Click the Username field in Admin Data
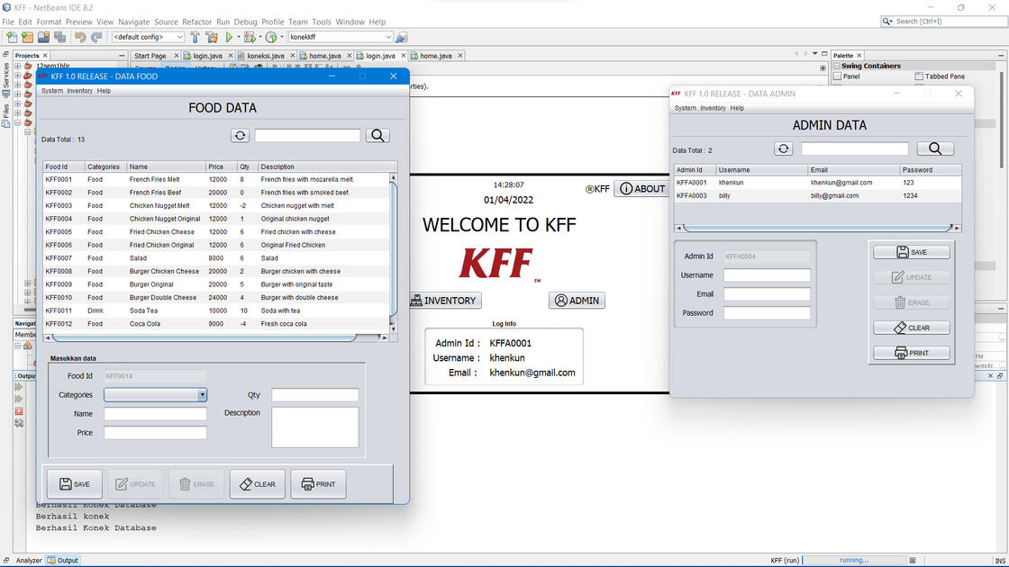Image resolution: width=1009 pixels, height=567 pixels. point(767,275)
